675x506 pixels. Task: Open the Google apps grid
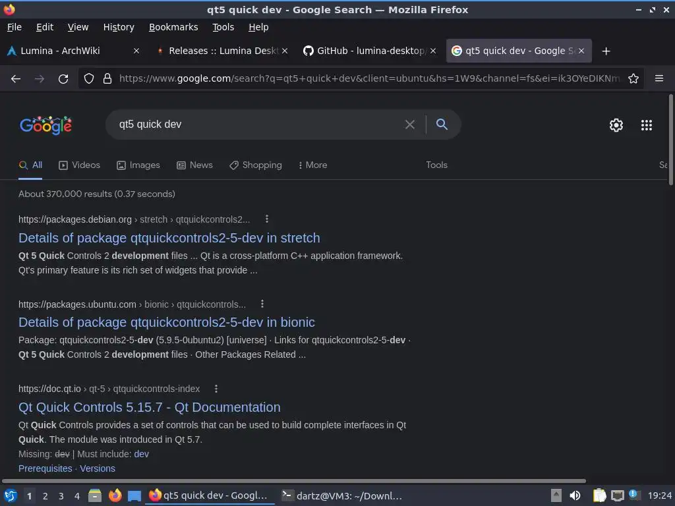(647, 125)
